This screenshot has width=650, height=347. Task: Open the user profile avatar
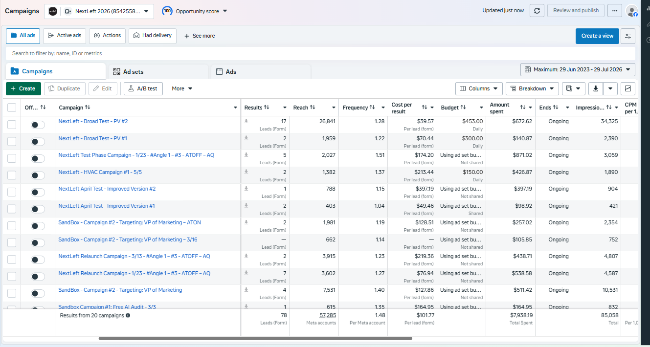[x=632, y=11]
